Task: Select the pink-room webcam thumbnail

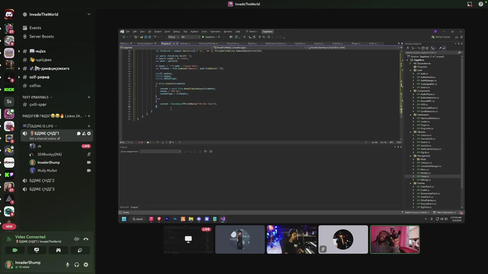Action: tap(395, 239)
